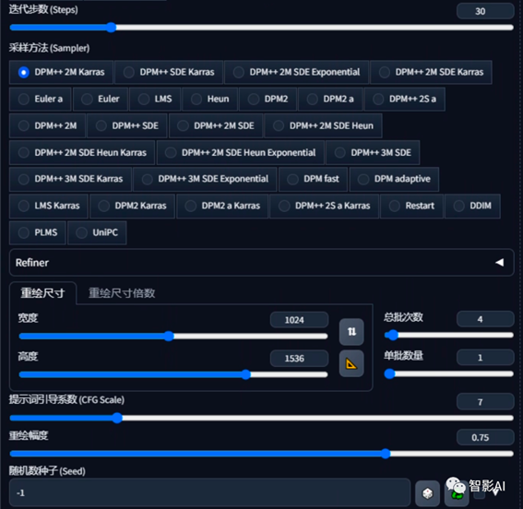
Task: Pick the Restart sampler option
Action: (x=412, y=206)
